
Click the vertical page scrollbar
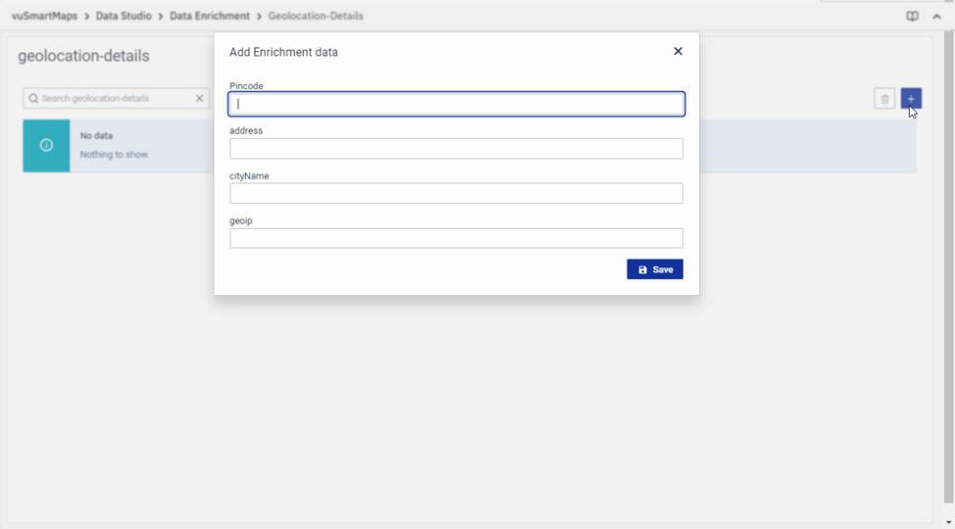(948, 264)
